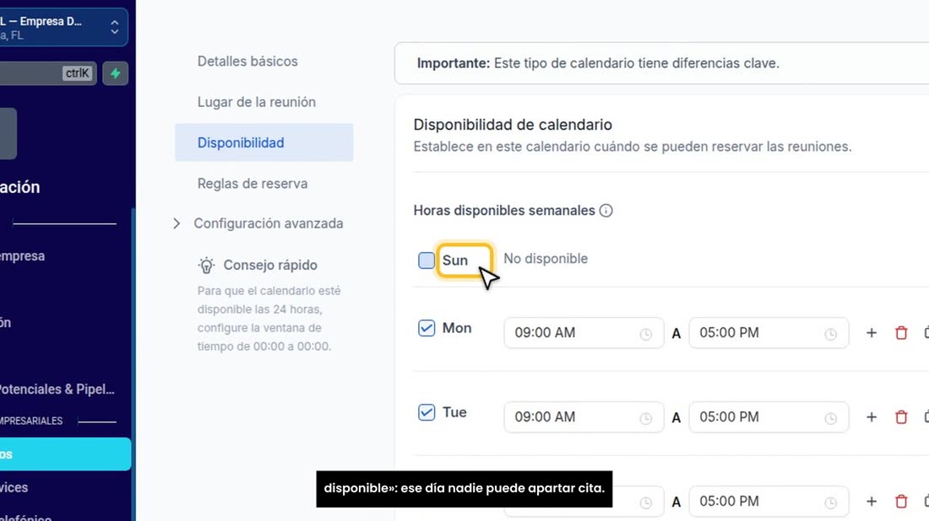The width and height of the screenshot is (929, 521).
Task: Open the Empresa account switcher dropdown
Action: point(63,27)
